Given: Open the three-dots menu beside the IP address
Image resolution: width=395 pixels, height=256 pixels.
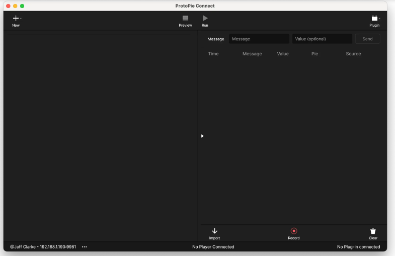Looking at the screenshot, I should click(x=85, y=247).
